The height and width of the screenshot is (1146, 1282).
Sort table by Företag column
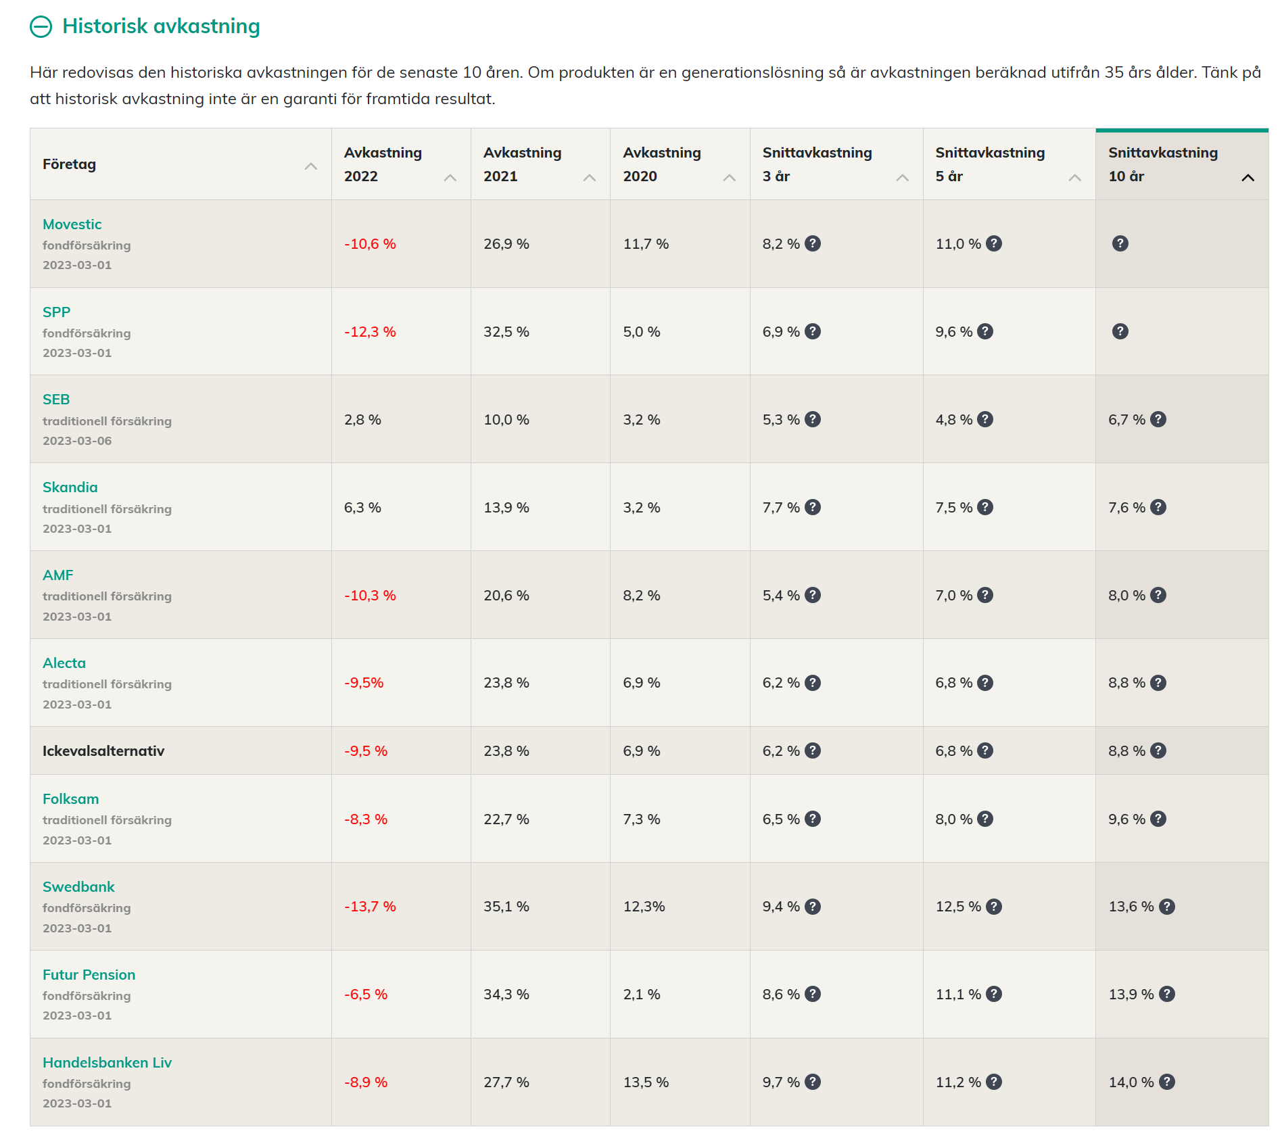[x=310, y=166]
